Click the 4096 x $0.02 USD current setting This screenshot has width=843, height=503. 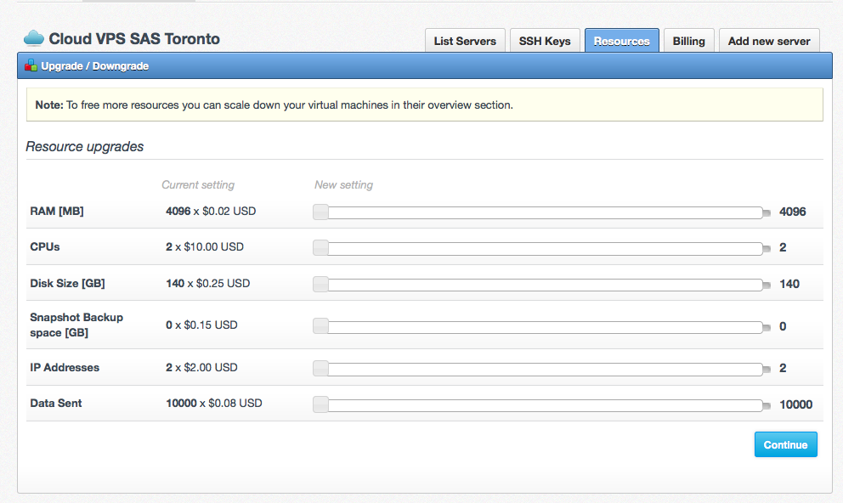pyautogui.click(x=211, y=212)
